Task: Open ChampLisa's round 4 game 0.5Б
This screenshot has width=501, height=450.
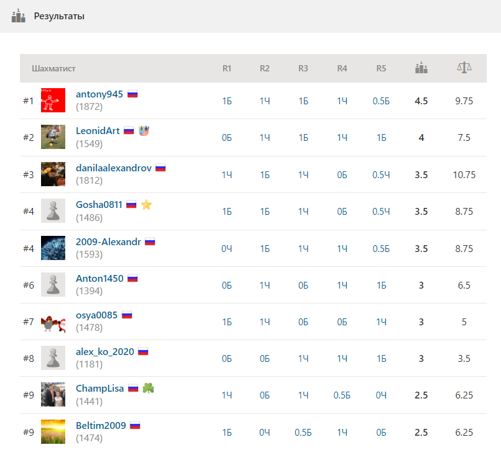Action: click(x=342, y=395)
